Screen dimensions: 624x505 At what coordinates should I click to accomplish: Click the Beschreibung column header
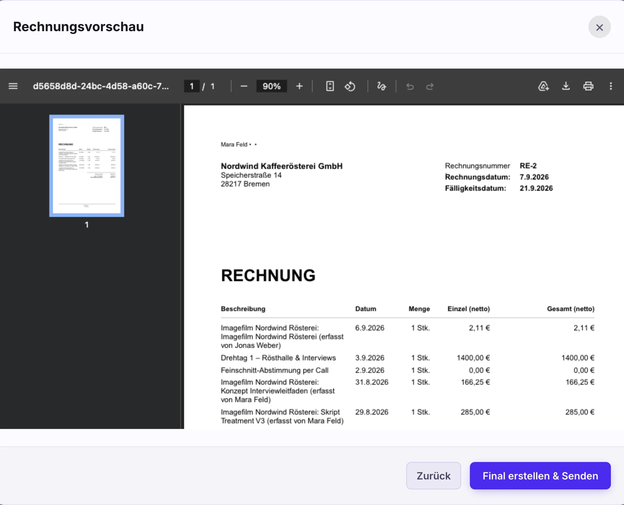(x=243, y=309)
